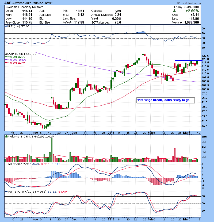The height and width of the screenshot is (222, 214).
Task: Click the +2.69% percent change
Action: 192,11
